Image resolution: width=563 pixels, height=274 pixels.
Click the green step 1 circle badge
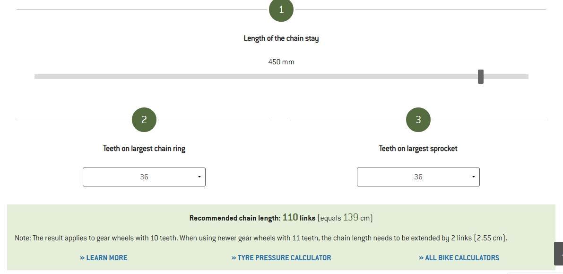(x=281, y=10)
